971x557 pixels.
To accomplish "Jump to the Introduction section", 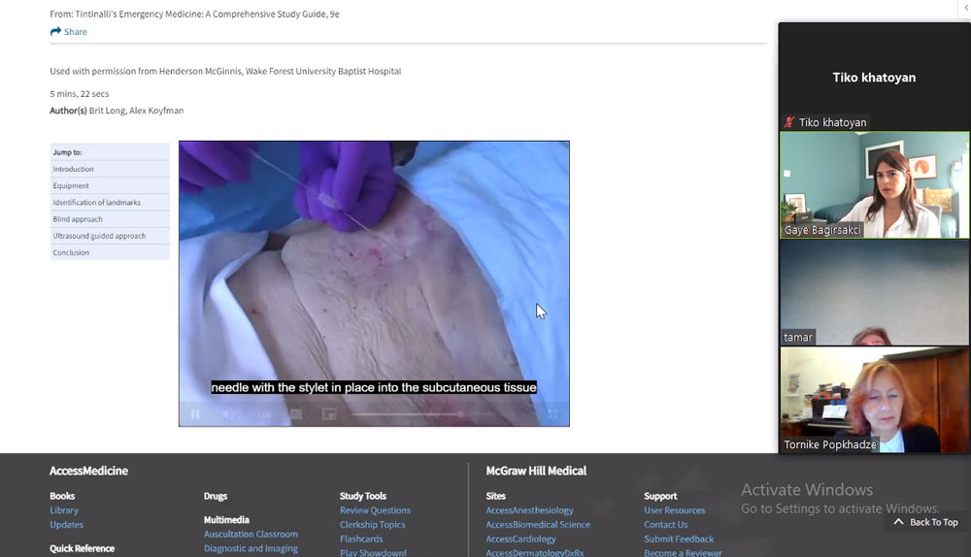I will click(74, 169).
